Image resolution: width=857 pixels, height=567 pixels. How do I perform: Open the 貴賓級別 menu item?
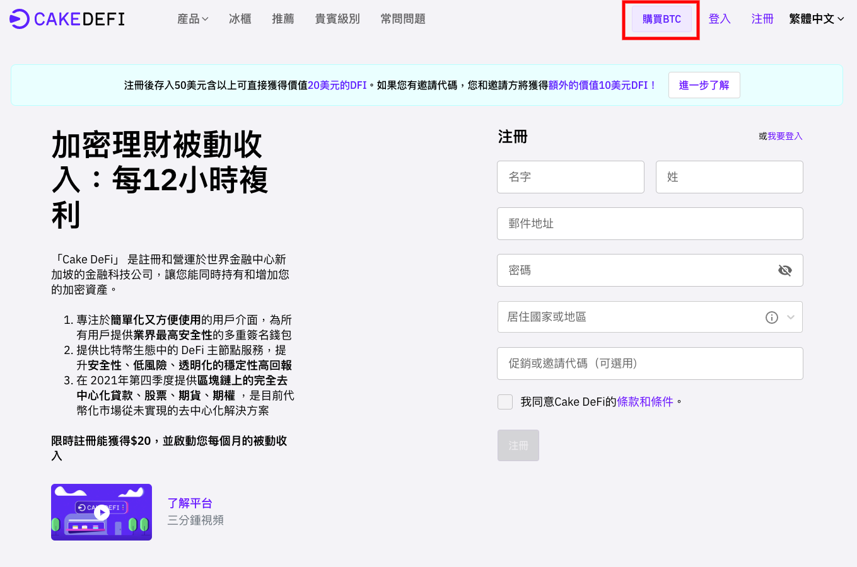337,19
